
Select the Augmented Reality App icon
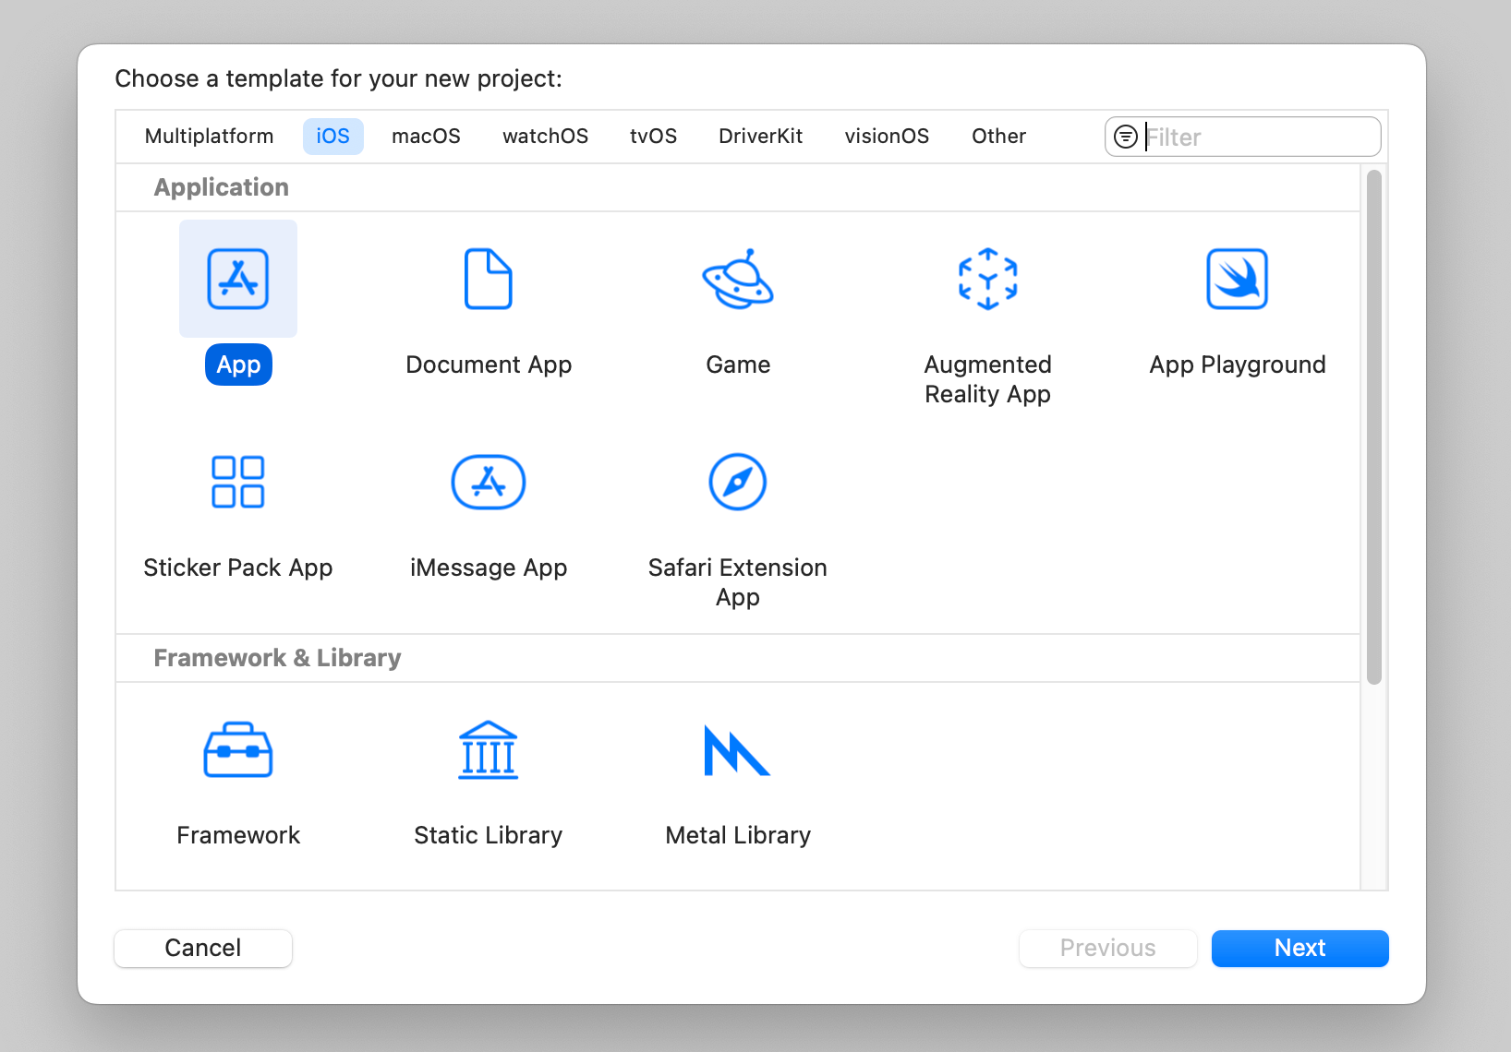[988, 279]
